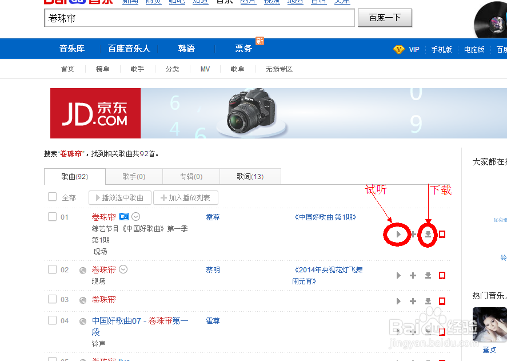The image size is (507, 361).
Task: Click phone icon for song 02
Action: click(442, 276)
